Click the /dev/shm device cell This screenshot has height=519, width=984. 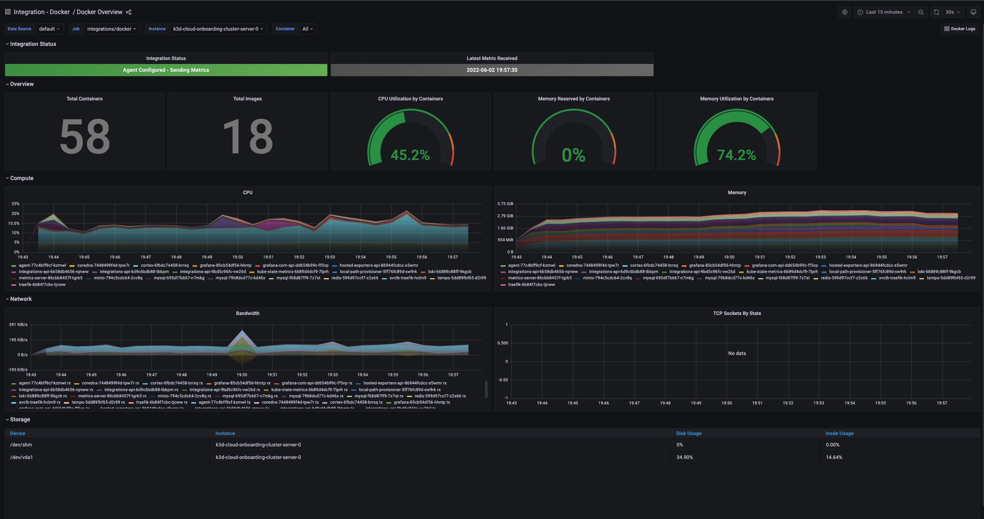point(107,445)
